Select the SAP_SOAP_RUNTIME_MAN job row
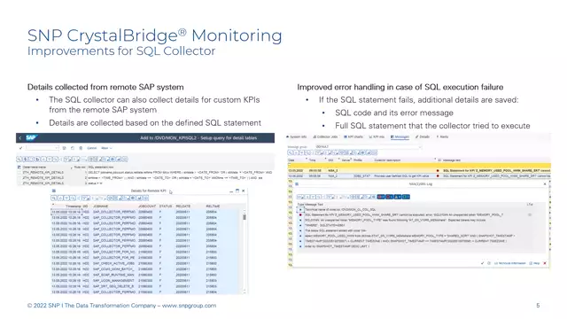Viewport: 567px width, 319px height. [x=144, y=275]
